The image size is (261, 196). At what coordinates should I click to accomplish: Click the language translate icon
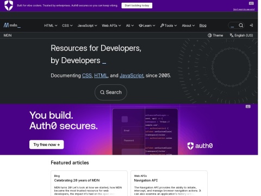[x=232, y=35]
